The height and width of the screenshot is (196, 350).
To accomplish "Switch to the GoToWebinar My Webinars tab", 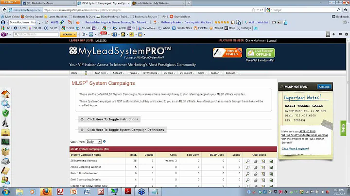I will coord(158,3).
